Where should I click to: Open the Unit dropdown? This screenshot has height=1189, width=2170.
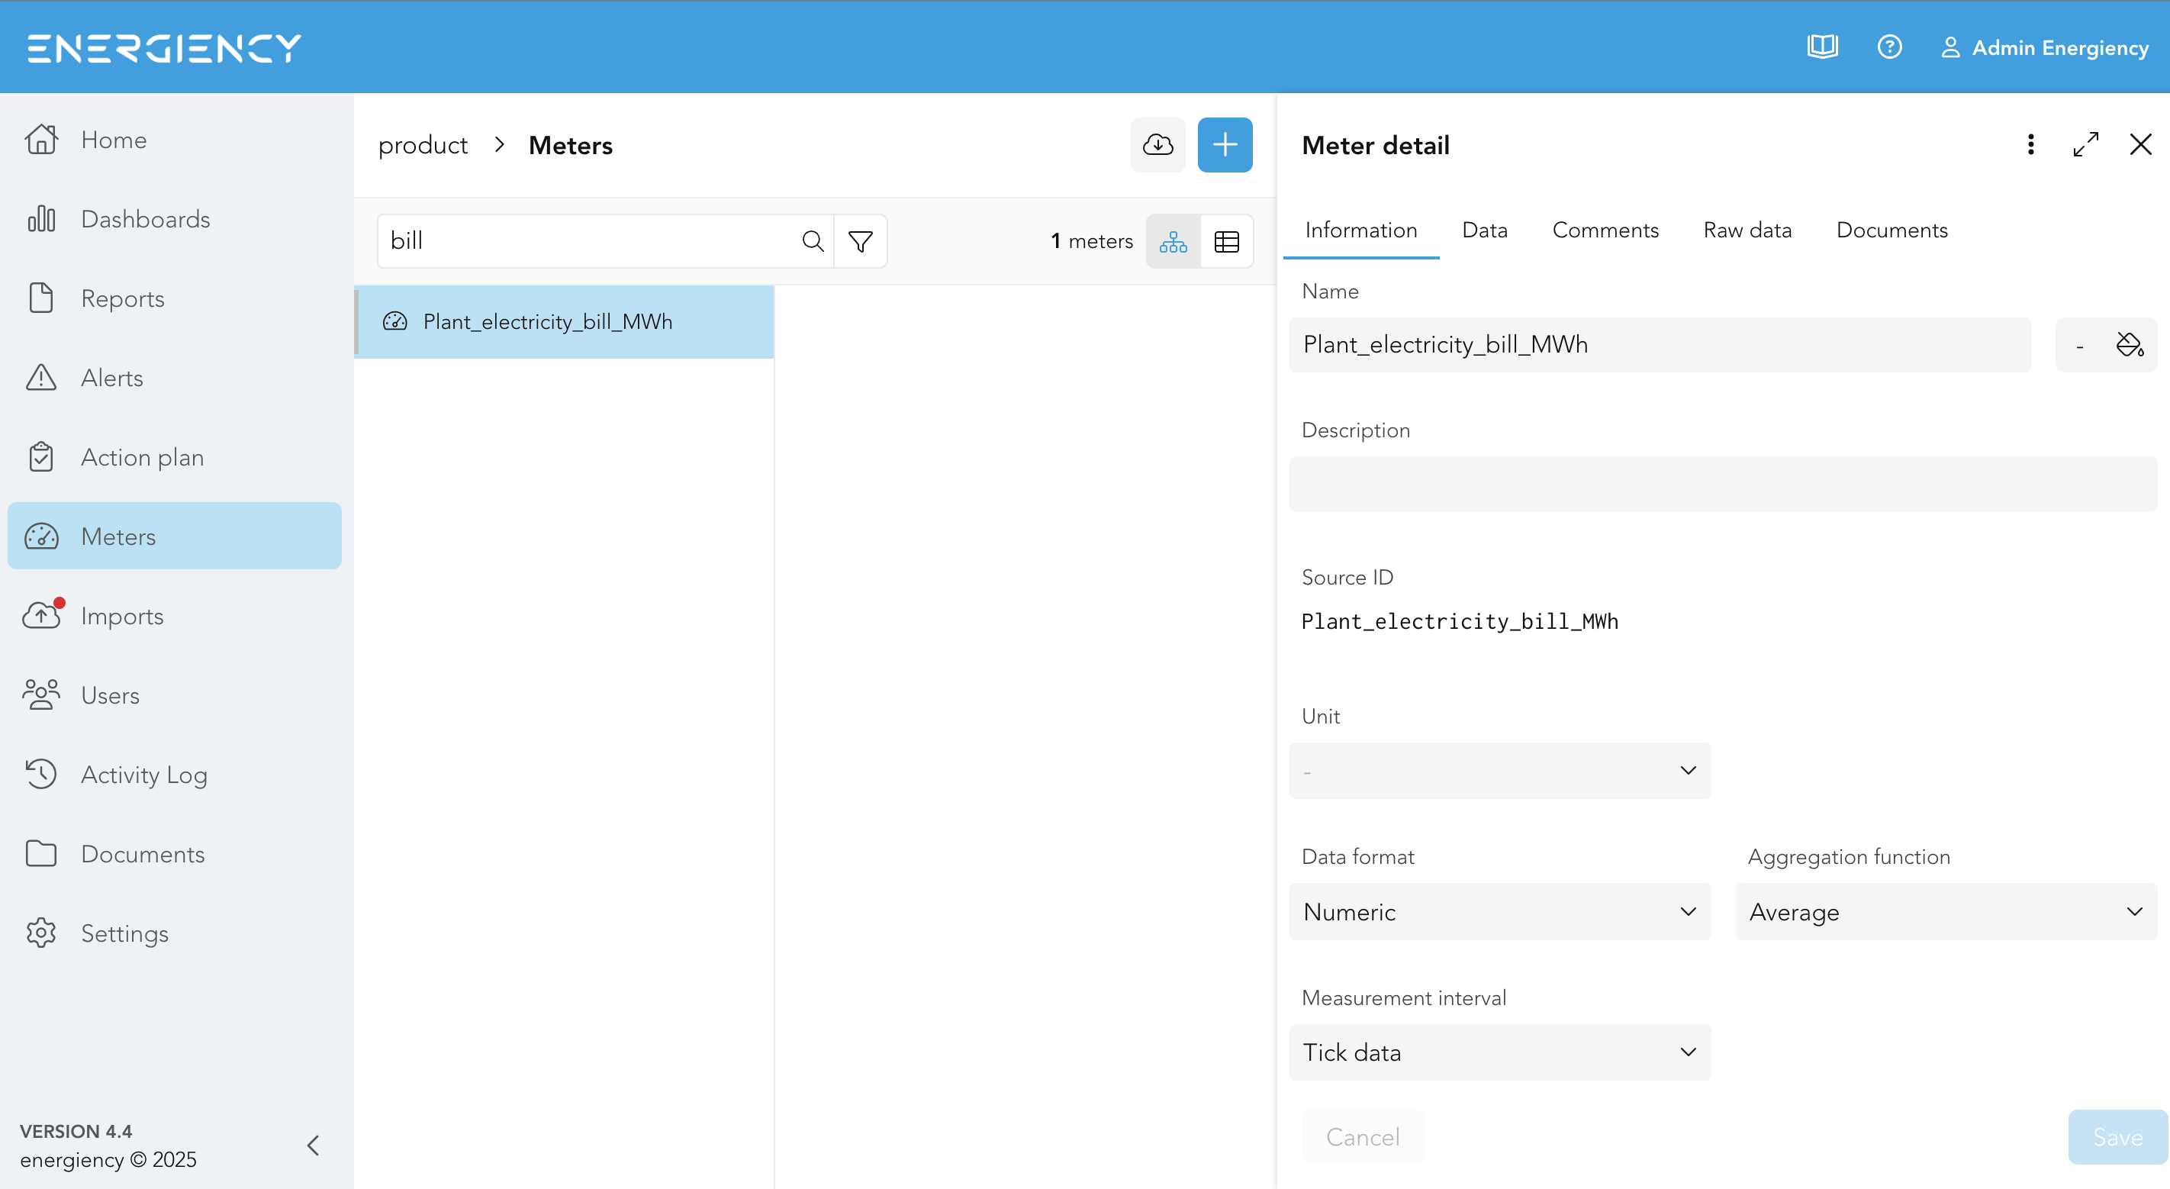point(1499,770)
